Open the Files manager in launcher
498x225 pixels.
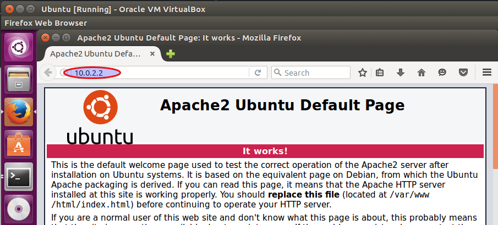click(19, 80)
